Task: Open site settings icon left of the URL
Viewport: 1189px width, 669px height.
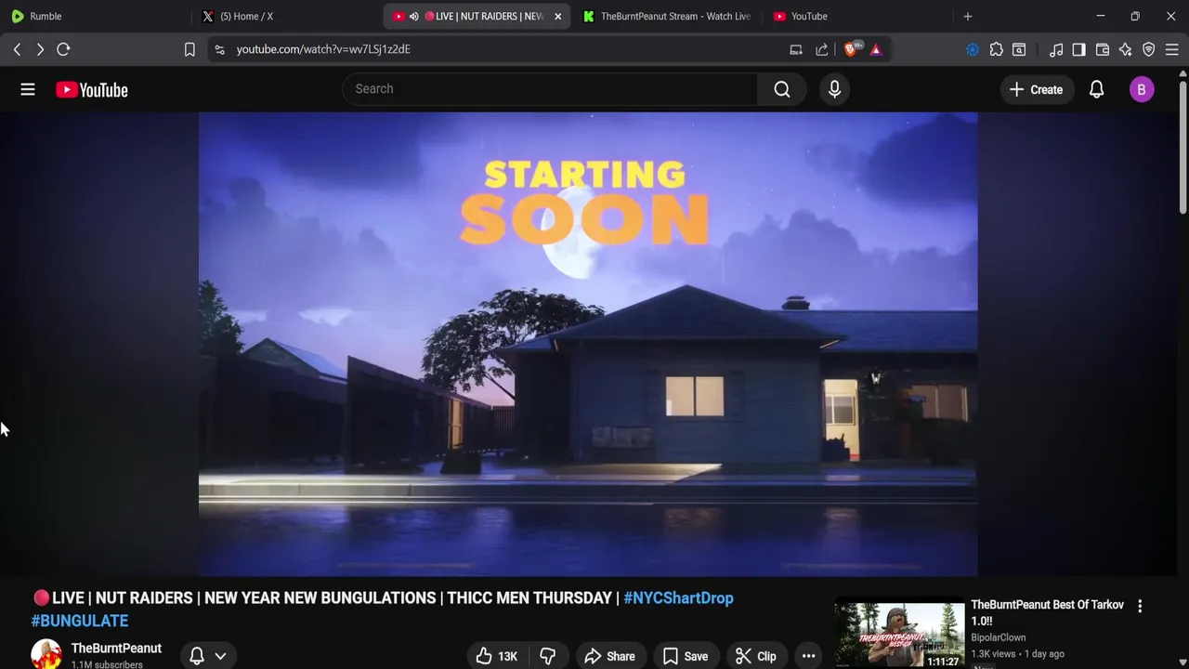Action: (x=219, y=49)
